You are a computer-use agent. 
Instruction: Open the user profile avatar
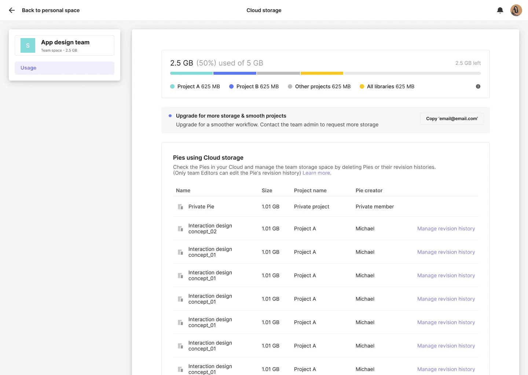pyautogui.click(x=516, y=10)
